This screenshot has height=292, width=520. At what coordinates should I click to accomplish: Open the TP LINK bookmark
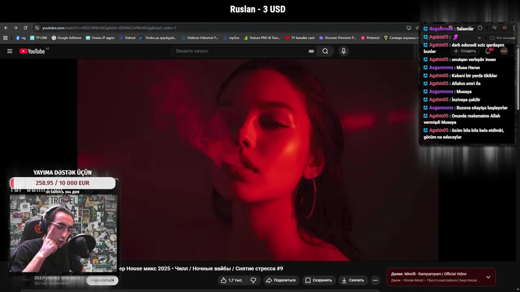[39, 38]
